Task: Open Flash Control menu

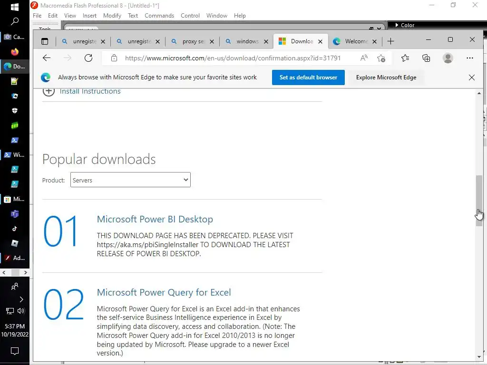Action: point(190,16)
